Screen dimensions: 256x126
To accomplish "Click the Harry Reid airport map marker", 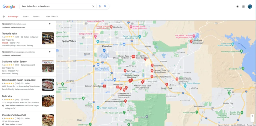I will tap(104, 50).
